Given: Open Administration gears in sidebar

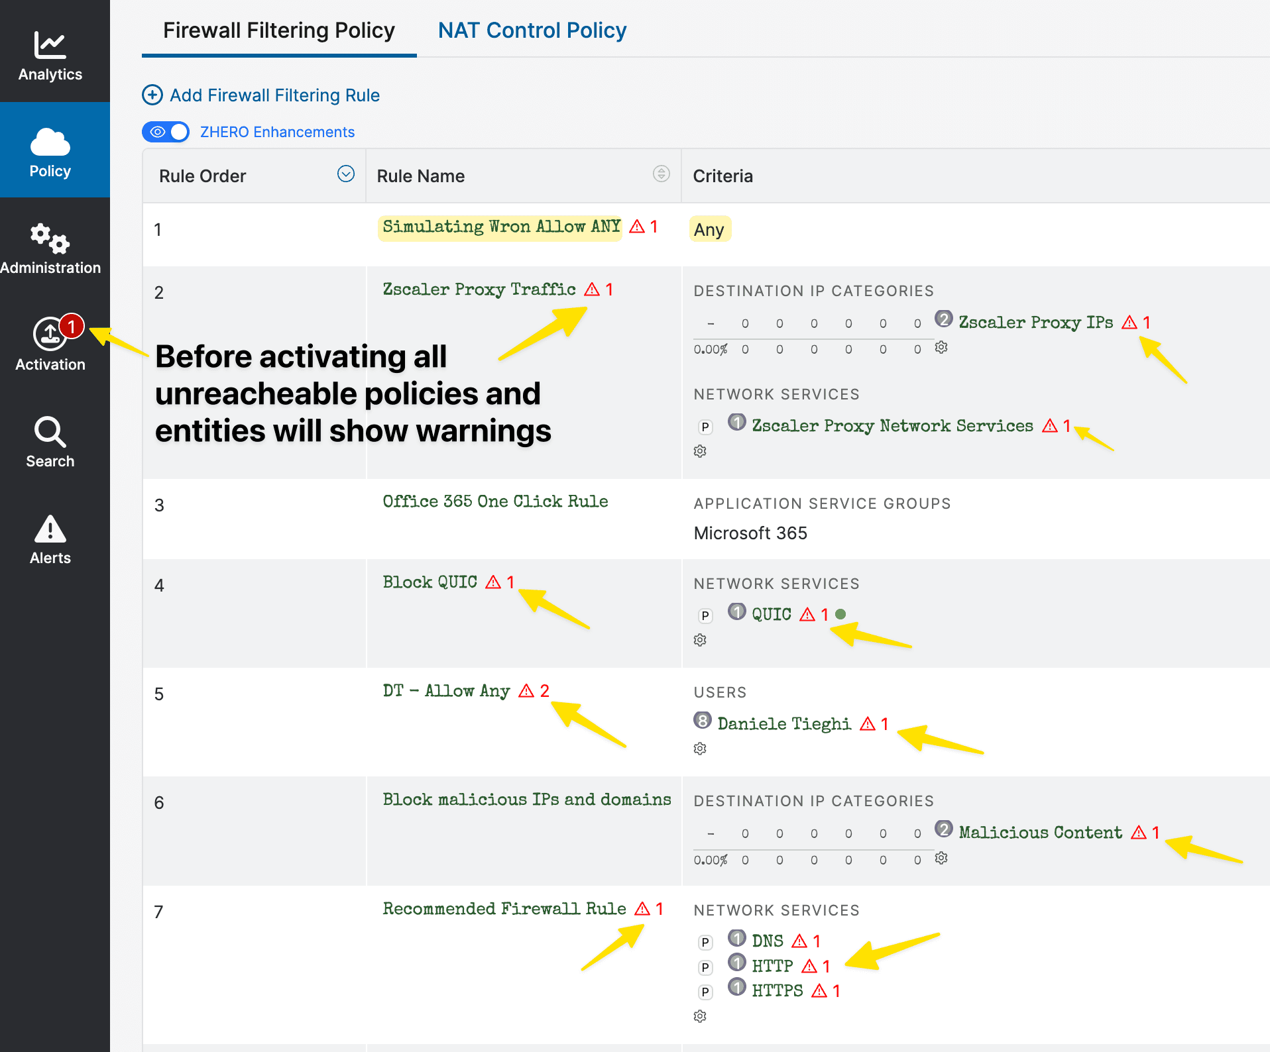Looking at the screenshot, I should coord(50,249).
